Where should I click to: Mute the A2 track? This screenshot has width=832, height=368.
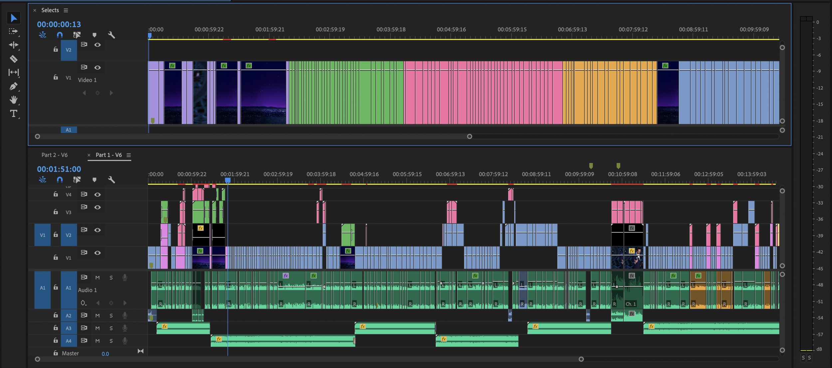coord(98,315)
